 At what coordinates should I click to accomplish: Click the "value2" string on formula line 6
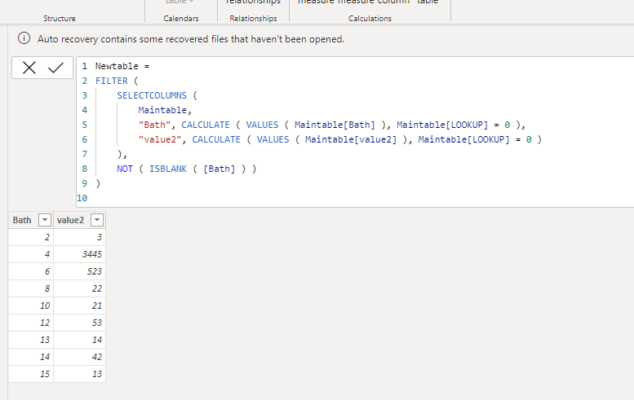coord(160,139)
